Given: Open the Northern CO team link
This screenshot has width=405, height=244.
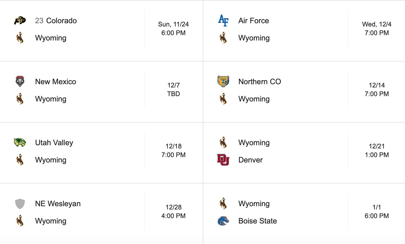Looking at the screenshot, I should [259, 82].
